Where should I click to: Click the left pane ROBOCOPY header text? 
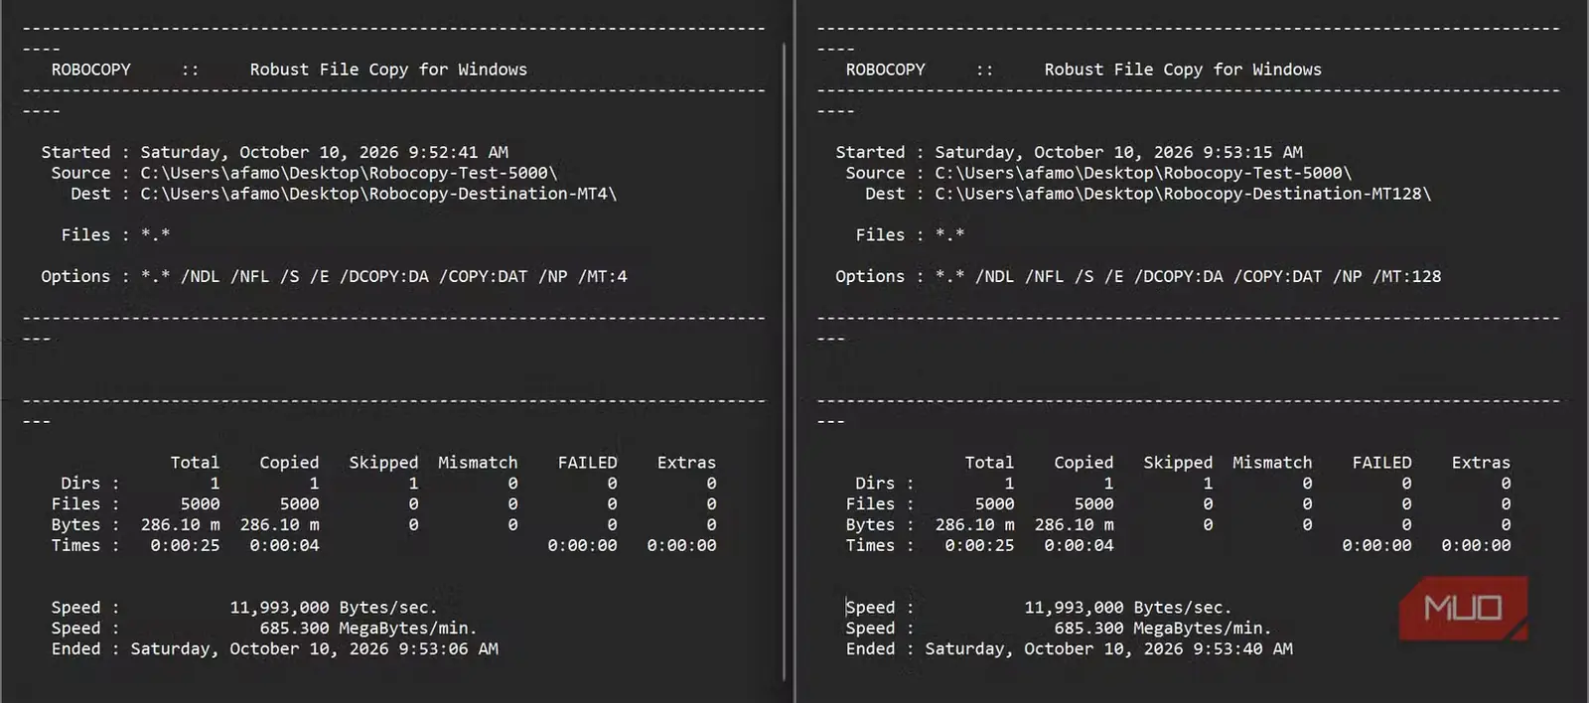(91, 70)
